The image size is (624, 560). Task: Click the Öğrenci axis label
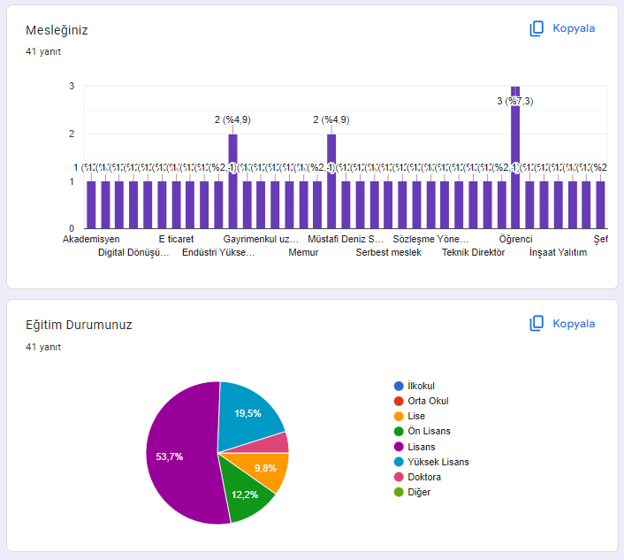[516, 239]
